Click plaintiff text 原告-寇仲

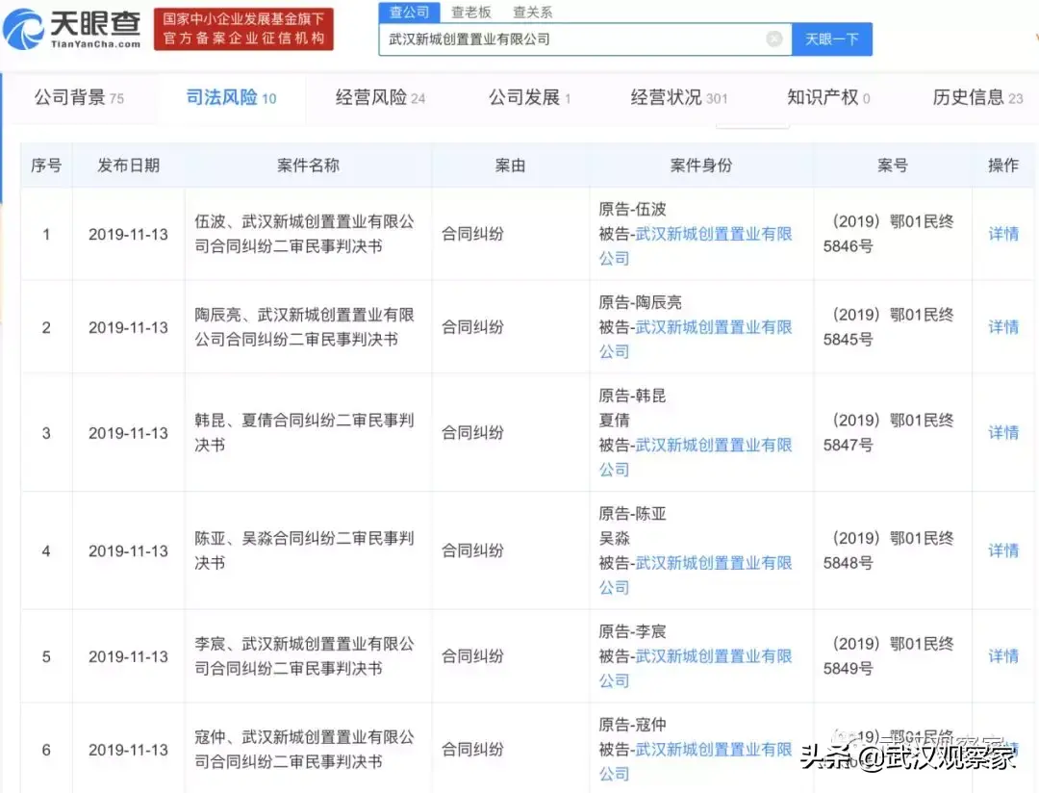[x=632, y=725]
